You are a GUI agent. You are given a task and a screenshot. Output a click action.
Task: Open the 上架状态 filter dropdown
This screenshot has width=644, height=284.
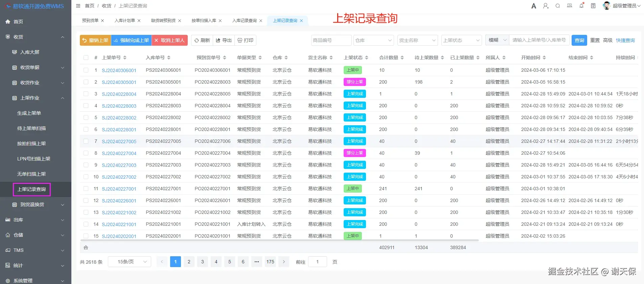[461, 40]
